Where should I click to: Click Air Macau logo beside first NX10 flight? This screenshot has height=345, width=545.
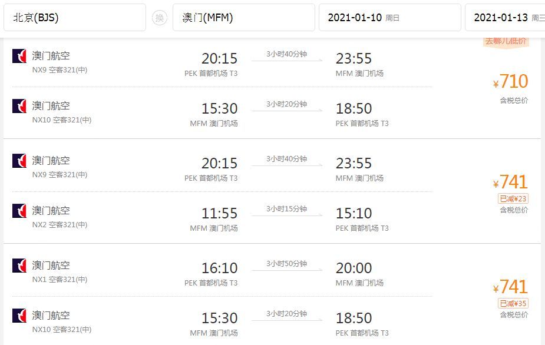coord(19,106)
